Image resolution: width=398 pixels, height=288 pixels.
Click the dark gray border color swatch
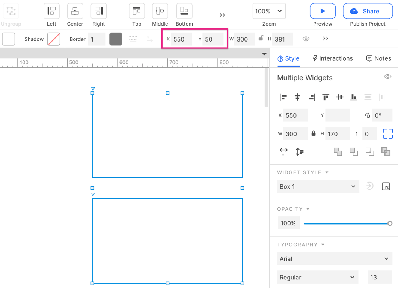tap(116, 39)
